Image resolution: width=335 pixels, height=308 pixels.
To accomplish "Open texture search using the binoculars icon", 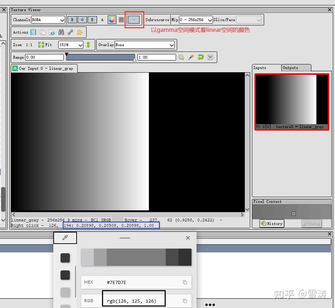I will (61, 32).
